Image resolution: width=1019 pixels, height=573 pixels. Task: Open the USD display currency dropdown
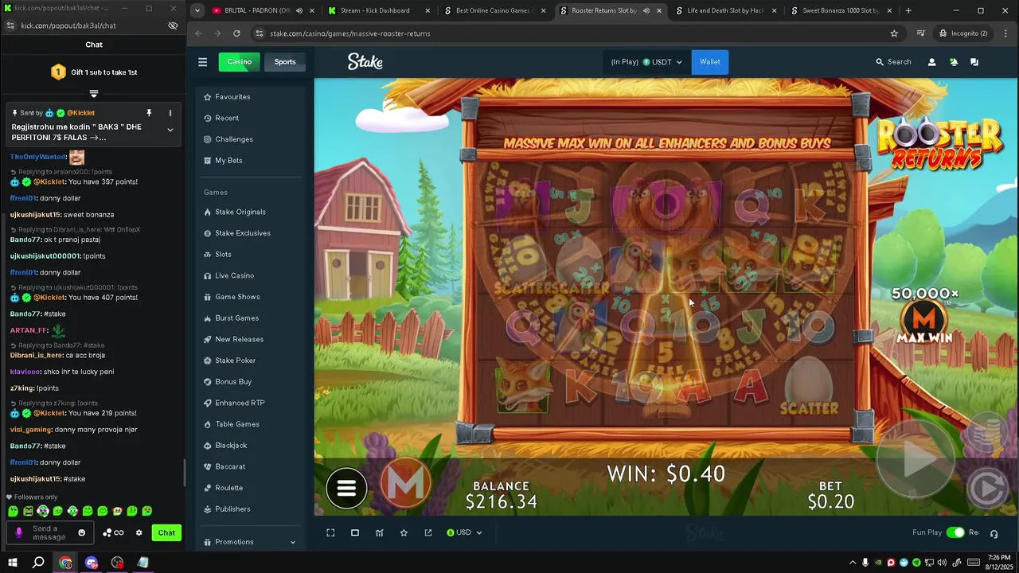click(464, 532)
